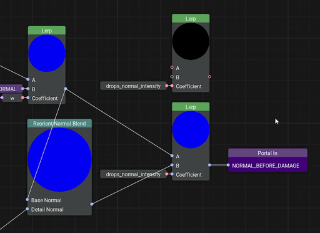Select the w swizzle node
The image size is (320, 233).
pos(12,98)
